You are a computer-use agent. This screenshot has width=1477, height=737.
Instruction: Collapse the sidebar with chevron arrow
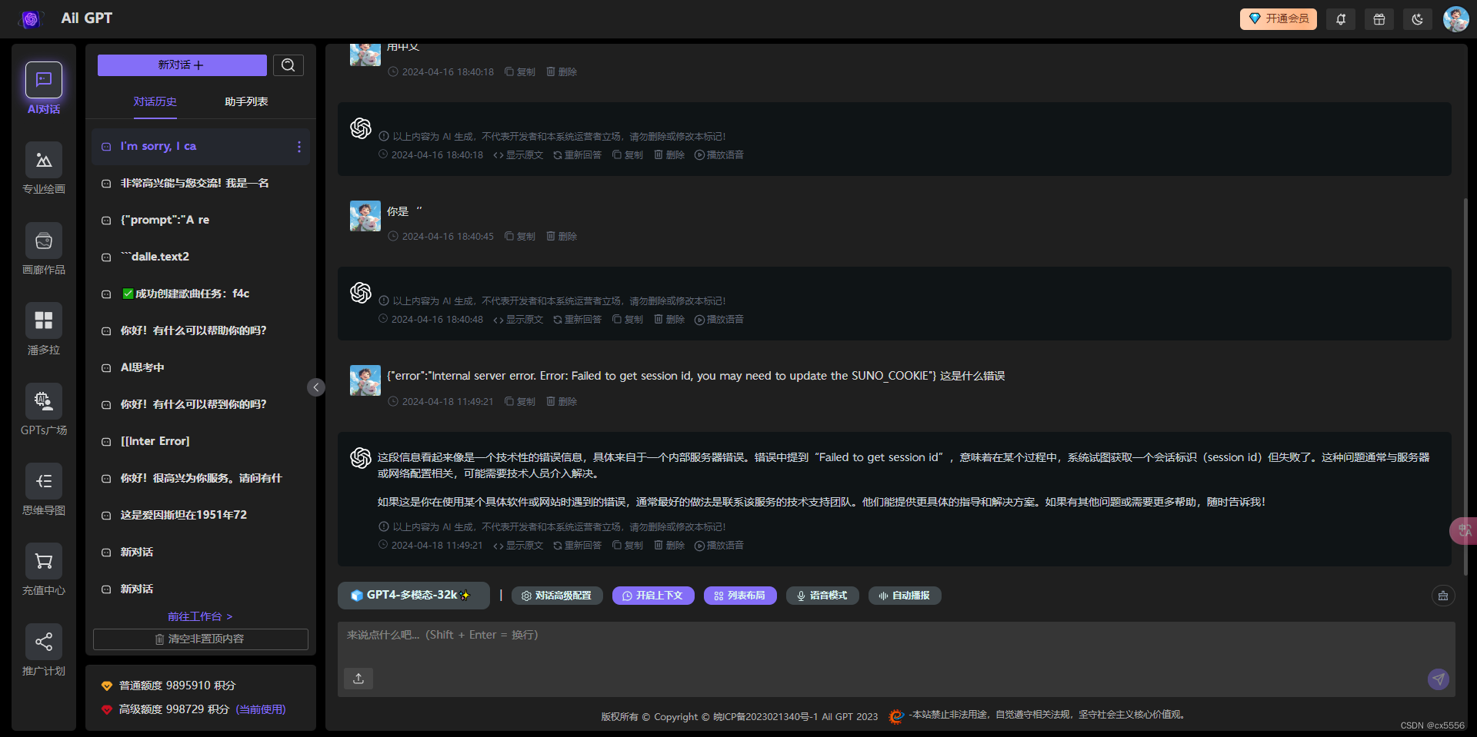[x=315, y=387]
